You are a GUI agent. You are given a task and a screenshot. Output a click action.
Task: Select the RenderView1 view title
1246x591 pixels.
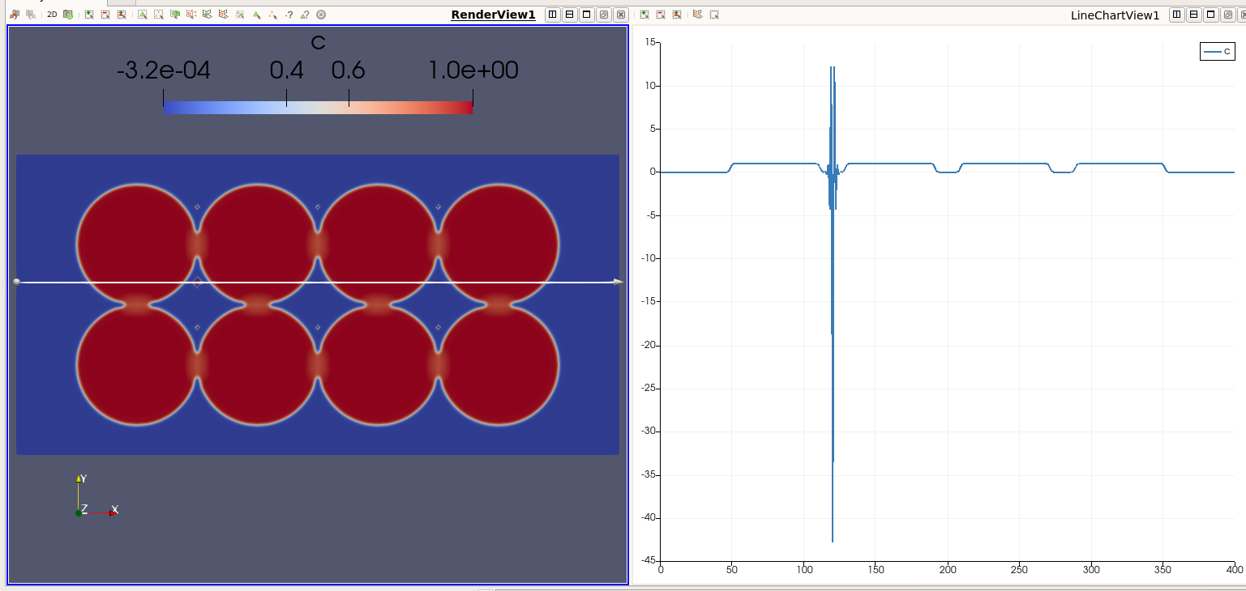[492, 14]
